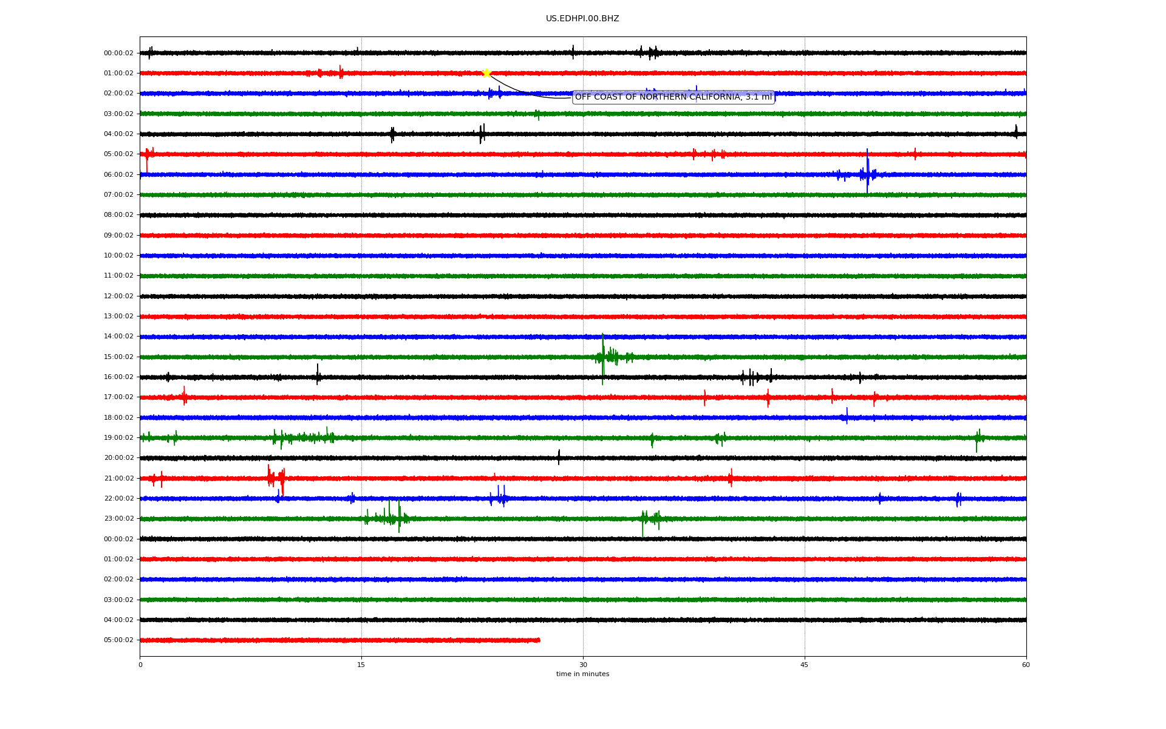This screenshot has width=1166, height=729.
Task: Click the black spike on 20:00:02 trace
Action: click(x=559, y=457)
